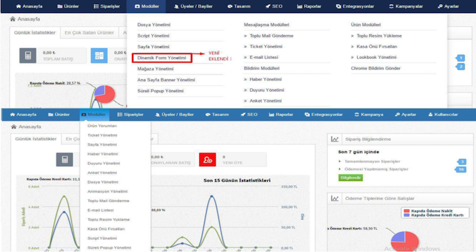The height and width of the screenshot is (252, 476).
Task: Choose Animasyon Yönetimi in lower dropdown
Action: coord(108,191)
